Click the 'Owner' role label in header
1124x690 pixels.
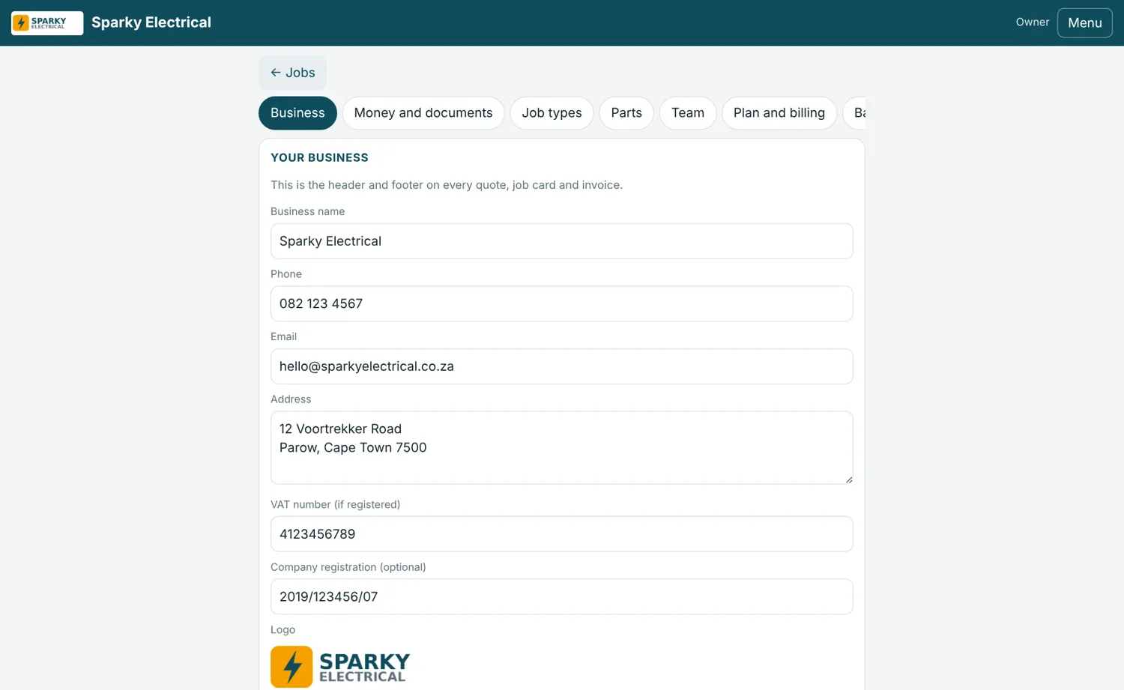click(1032, 22)
